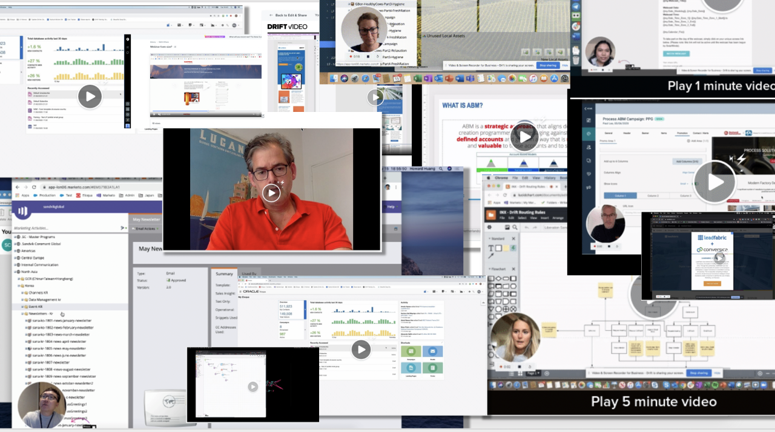Switch to the Summary tab
The image size is (775, 432).
pos(224,274)
